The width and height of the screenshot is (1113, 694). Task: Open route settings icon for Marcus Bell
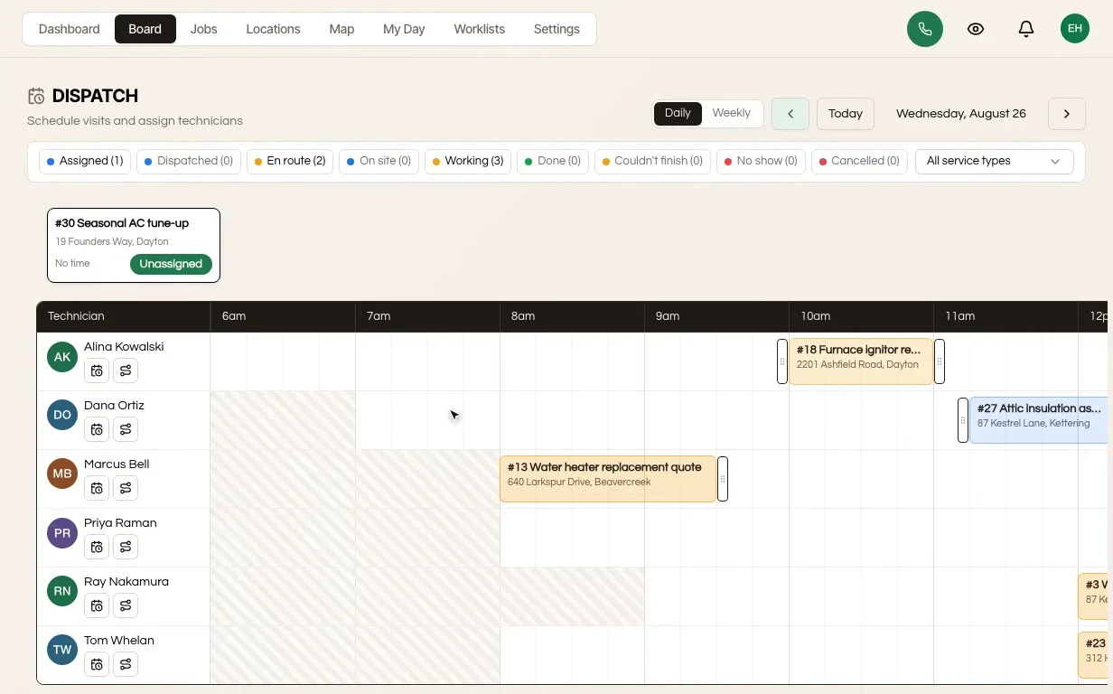tap(126, 488)
